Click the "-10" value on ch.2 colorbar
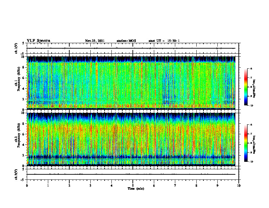Viewport: 269px width, 208px height. [x=251, y=162]
